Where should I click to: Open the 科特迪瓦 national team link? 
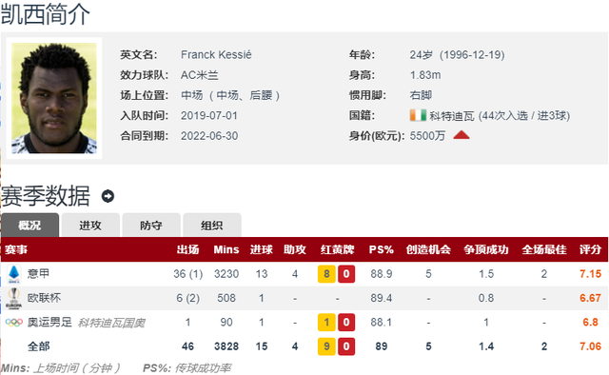click(x=452, y=116)
